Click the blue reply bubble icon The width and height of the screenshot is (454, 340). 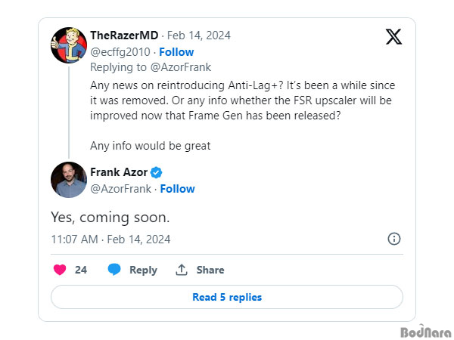[114, 270]
